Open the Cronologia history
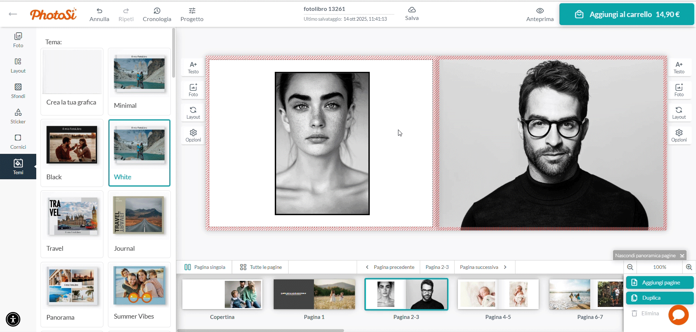Viewport: 696px width, 332px height. pos(157,15)
